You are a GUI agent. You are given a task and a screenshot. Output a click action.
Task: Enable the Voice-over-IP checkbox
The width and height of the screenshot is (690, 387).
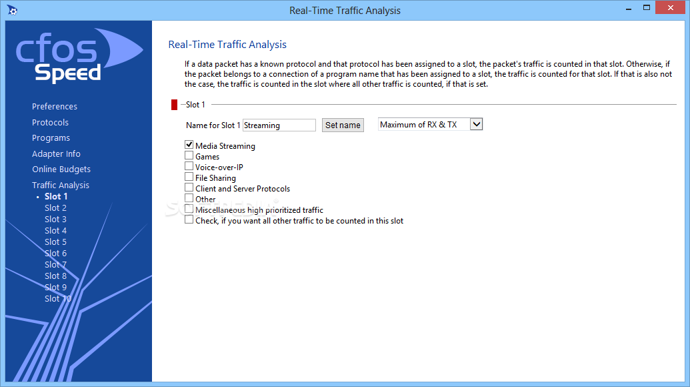point(189,166)
